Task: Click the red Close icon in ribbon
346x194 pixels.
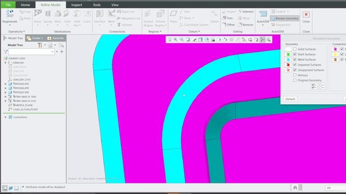Action: click(306, 15)
